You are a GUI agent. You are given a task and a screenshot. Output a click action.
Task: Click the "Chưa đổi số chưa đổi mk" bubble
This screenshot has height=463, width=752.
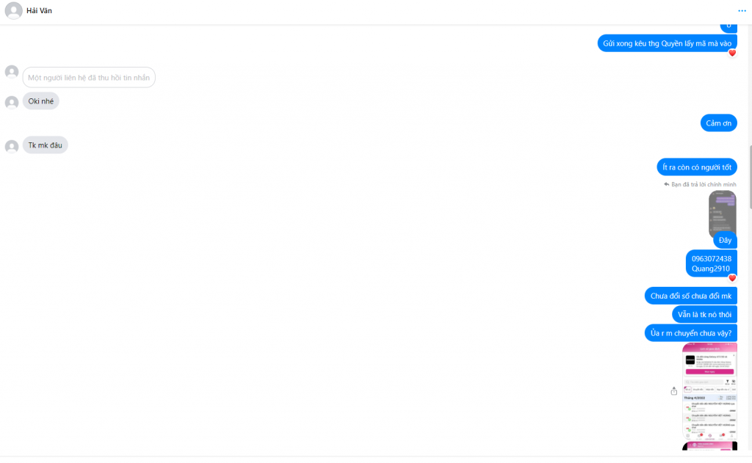click(690, 296)
